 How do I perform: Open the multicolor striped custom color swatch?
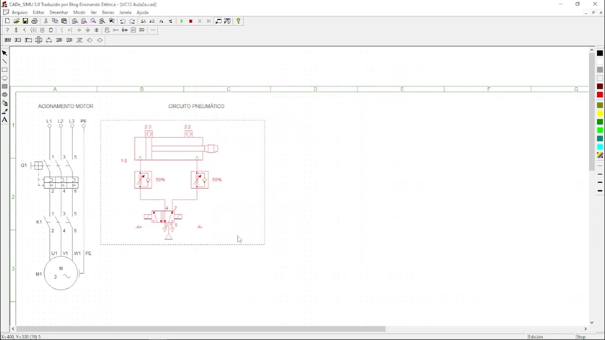click(x=600, y=155)
